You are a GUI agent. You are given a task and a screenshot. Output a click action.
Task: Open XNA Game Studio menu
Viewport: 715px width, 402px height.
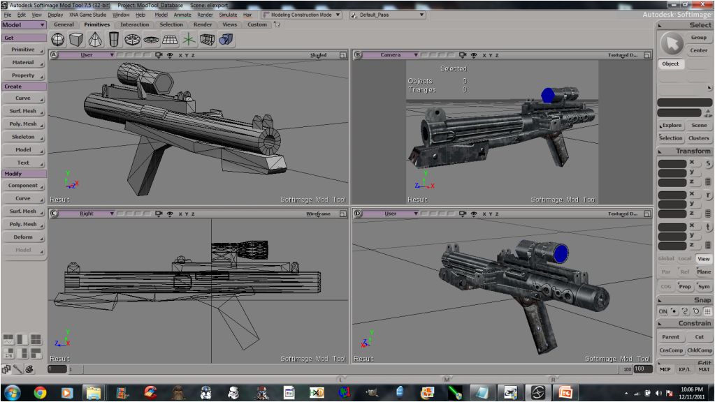(x=87, y=15)
